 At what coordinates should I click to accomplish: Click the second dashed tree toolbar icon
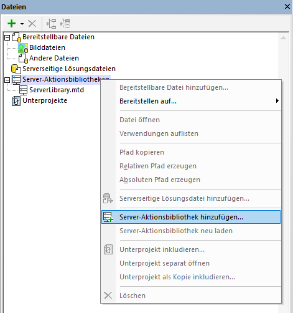[65, 24]
